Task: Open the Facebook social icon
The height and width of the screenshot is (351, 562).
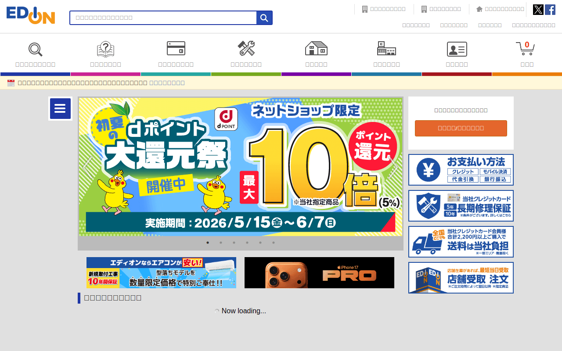Action: pos(550,10)
